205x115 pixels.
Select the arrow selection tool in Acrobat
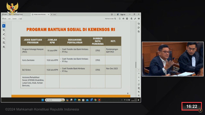coord(4,26)
